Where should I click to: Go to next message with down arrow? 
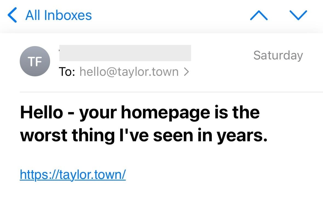[298, 15]
